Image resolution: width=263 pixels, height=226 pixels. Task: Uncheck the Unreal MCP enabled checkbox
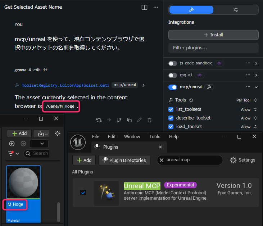pyautogui.click(x=83, y=193)
